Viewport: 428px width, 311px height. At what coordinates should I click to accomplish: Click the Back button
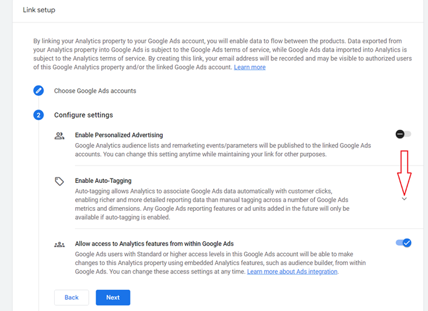pos(71,297)
